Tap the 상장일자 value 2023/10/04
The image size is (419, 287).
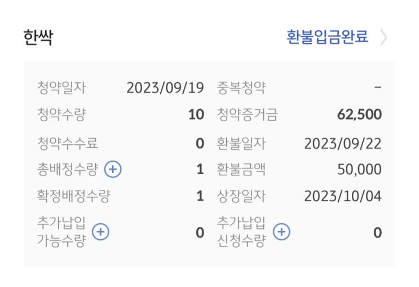(343, 196)
